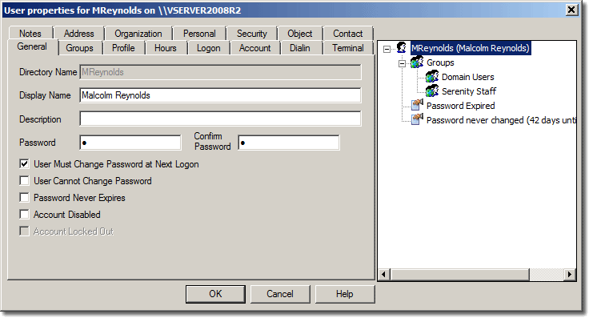Open the Account tab
The image size is (589, 318).
(254, 48)
